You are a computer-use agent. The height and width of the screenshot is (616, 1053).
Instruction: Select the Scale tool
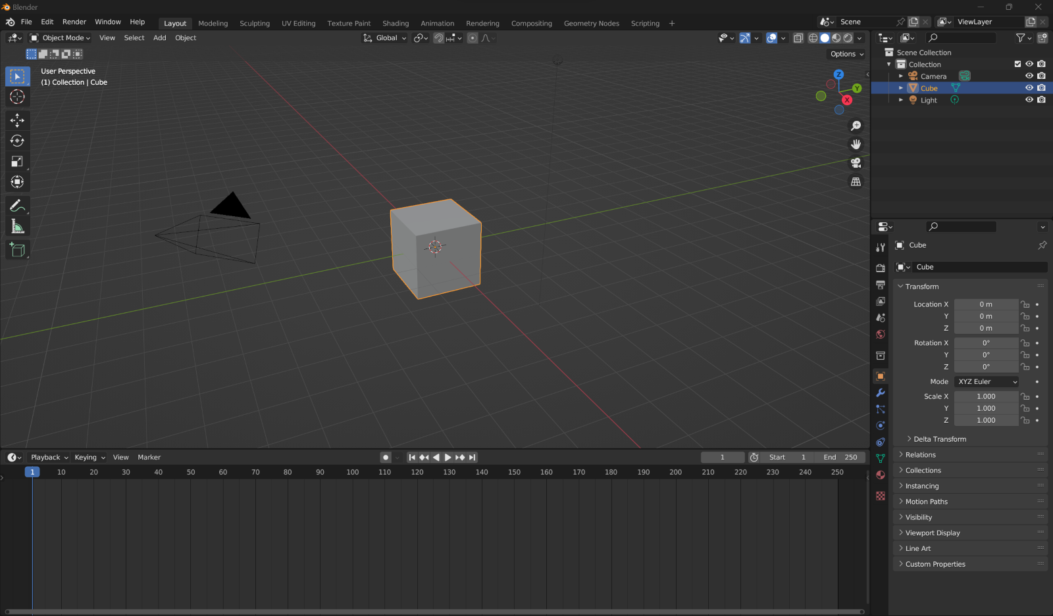pyautogui.click(x=18, y=161)
